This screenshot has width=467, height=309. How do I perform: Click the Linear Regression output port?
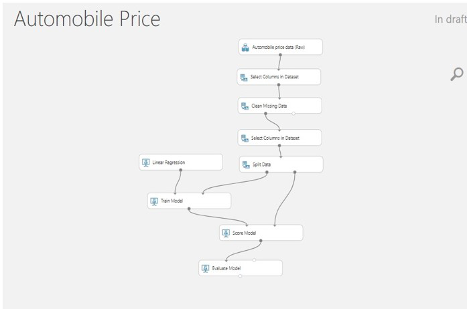pos(181,170)
